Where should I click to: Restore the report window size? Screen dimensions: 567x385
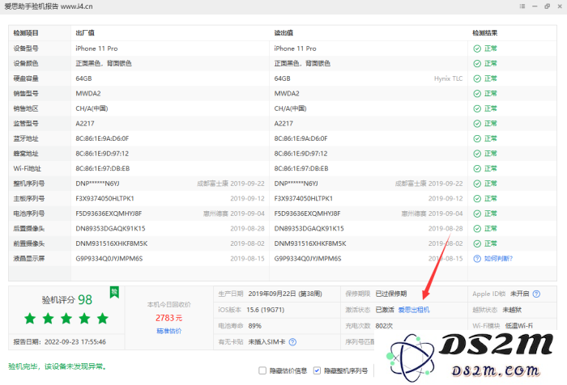[547, 6]
